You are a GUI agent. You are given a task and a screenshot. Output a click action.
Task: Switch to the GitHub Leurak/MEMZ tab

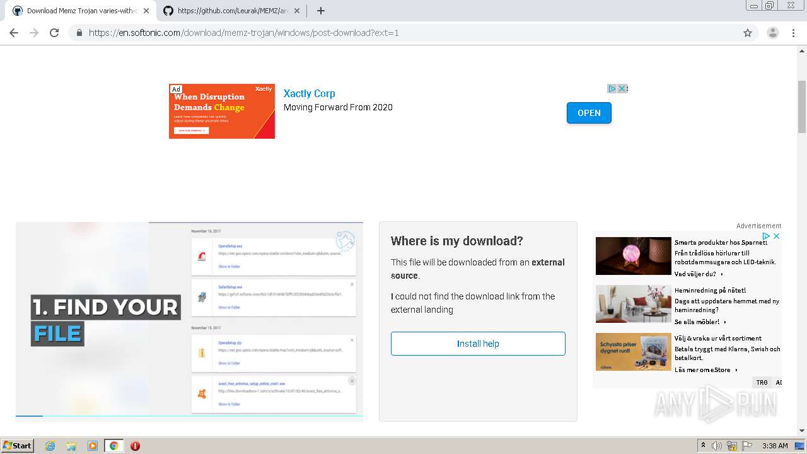click(x=231, y=11)
